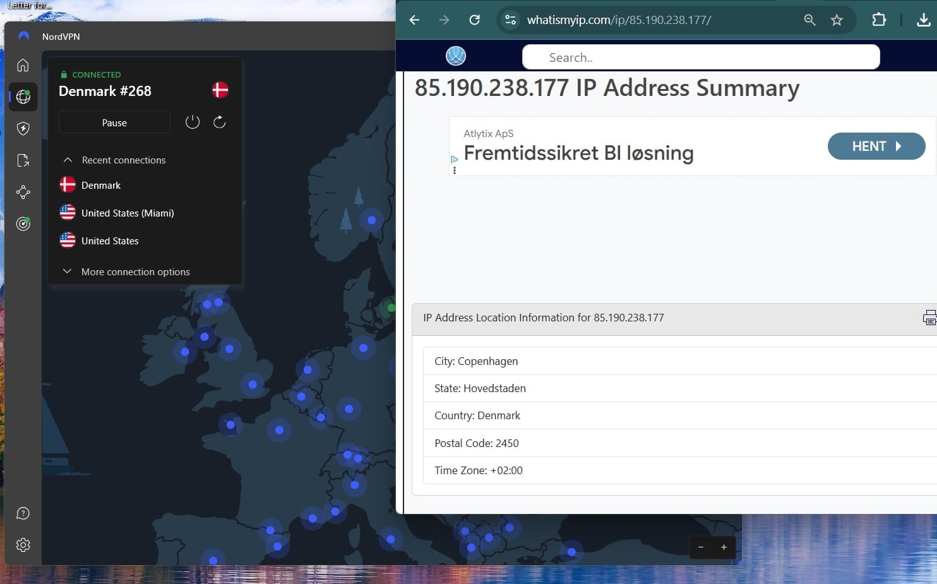Zoom in using the plus control
This screenshot has width=937, height=584.
click(x=724, y=547)
